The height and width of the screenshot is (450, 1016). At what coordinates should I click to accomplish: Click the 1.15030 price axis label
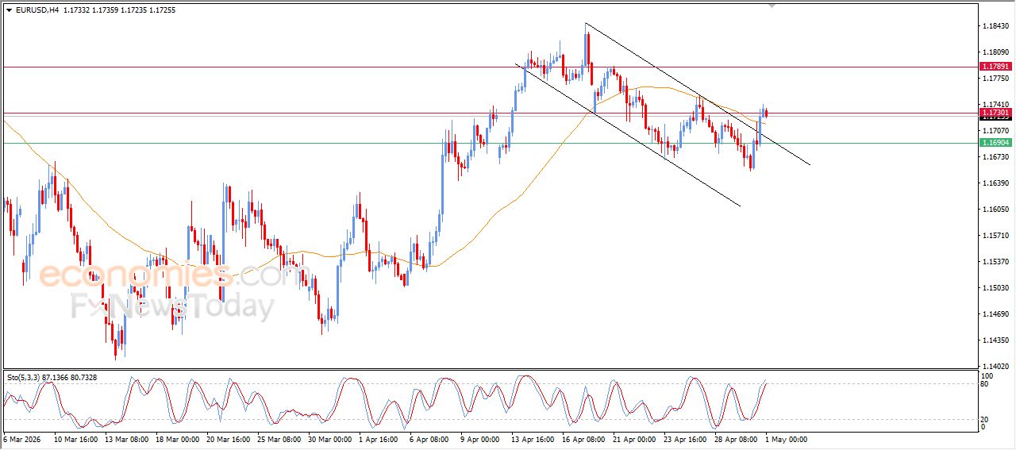point(995,288)
